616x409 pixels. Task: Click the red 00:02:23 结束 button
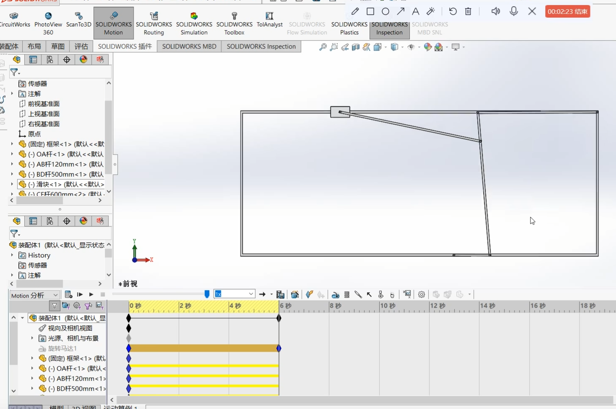pos(567,11)
